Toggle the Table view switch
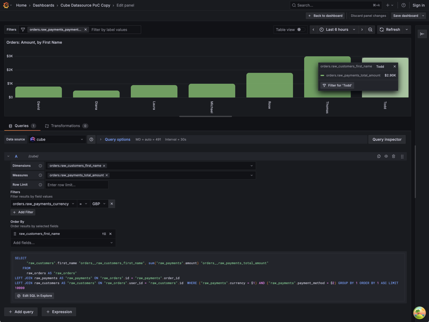The image size is (429, 322). coord(301,30)
